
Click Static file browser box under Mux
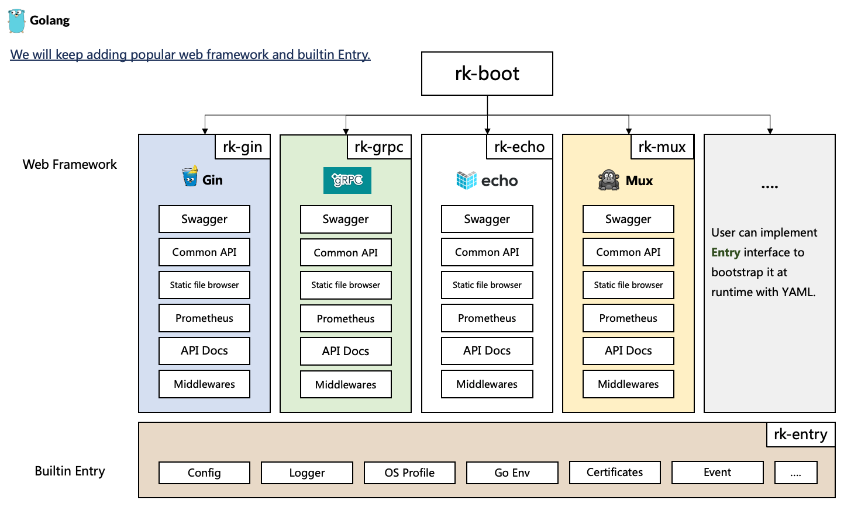(628, 285)
